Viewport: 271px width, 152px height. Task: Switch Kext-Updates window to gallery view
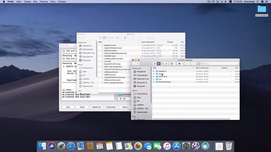[x=166, y=64]
